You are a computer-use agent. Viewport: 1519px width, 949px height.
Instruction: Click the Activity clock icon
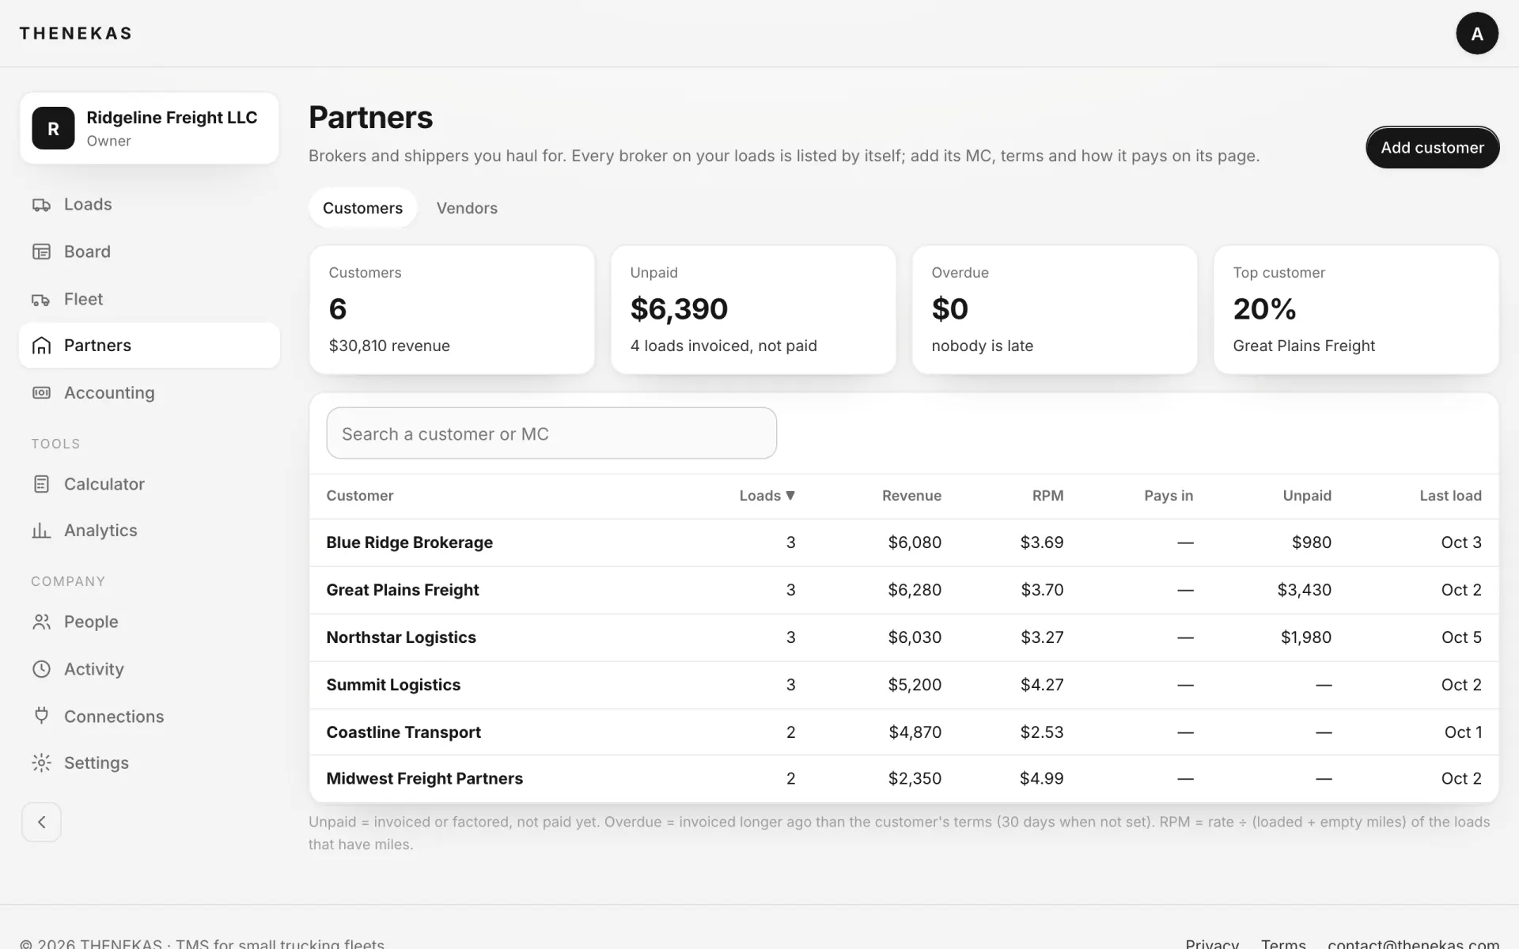[x=41, y=669]
